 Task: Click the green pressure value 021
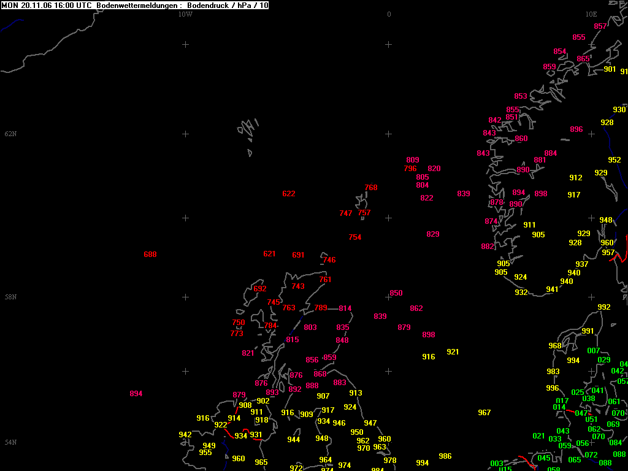[x=538, y=436]
